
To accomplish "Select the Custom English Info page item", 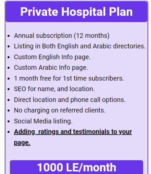I will point(52,57).
